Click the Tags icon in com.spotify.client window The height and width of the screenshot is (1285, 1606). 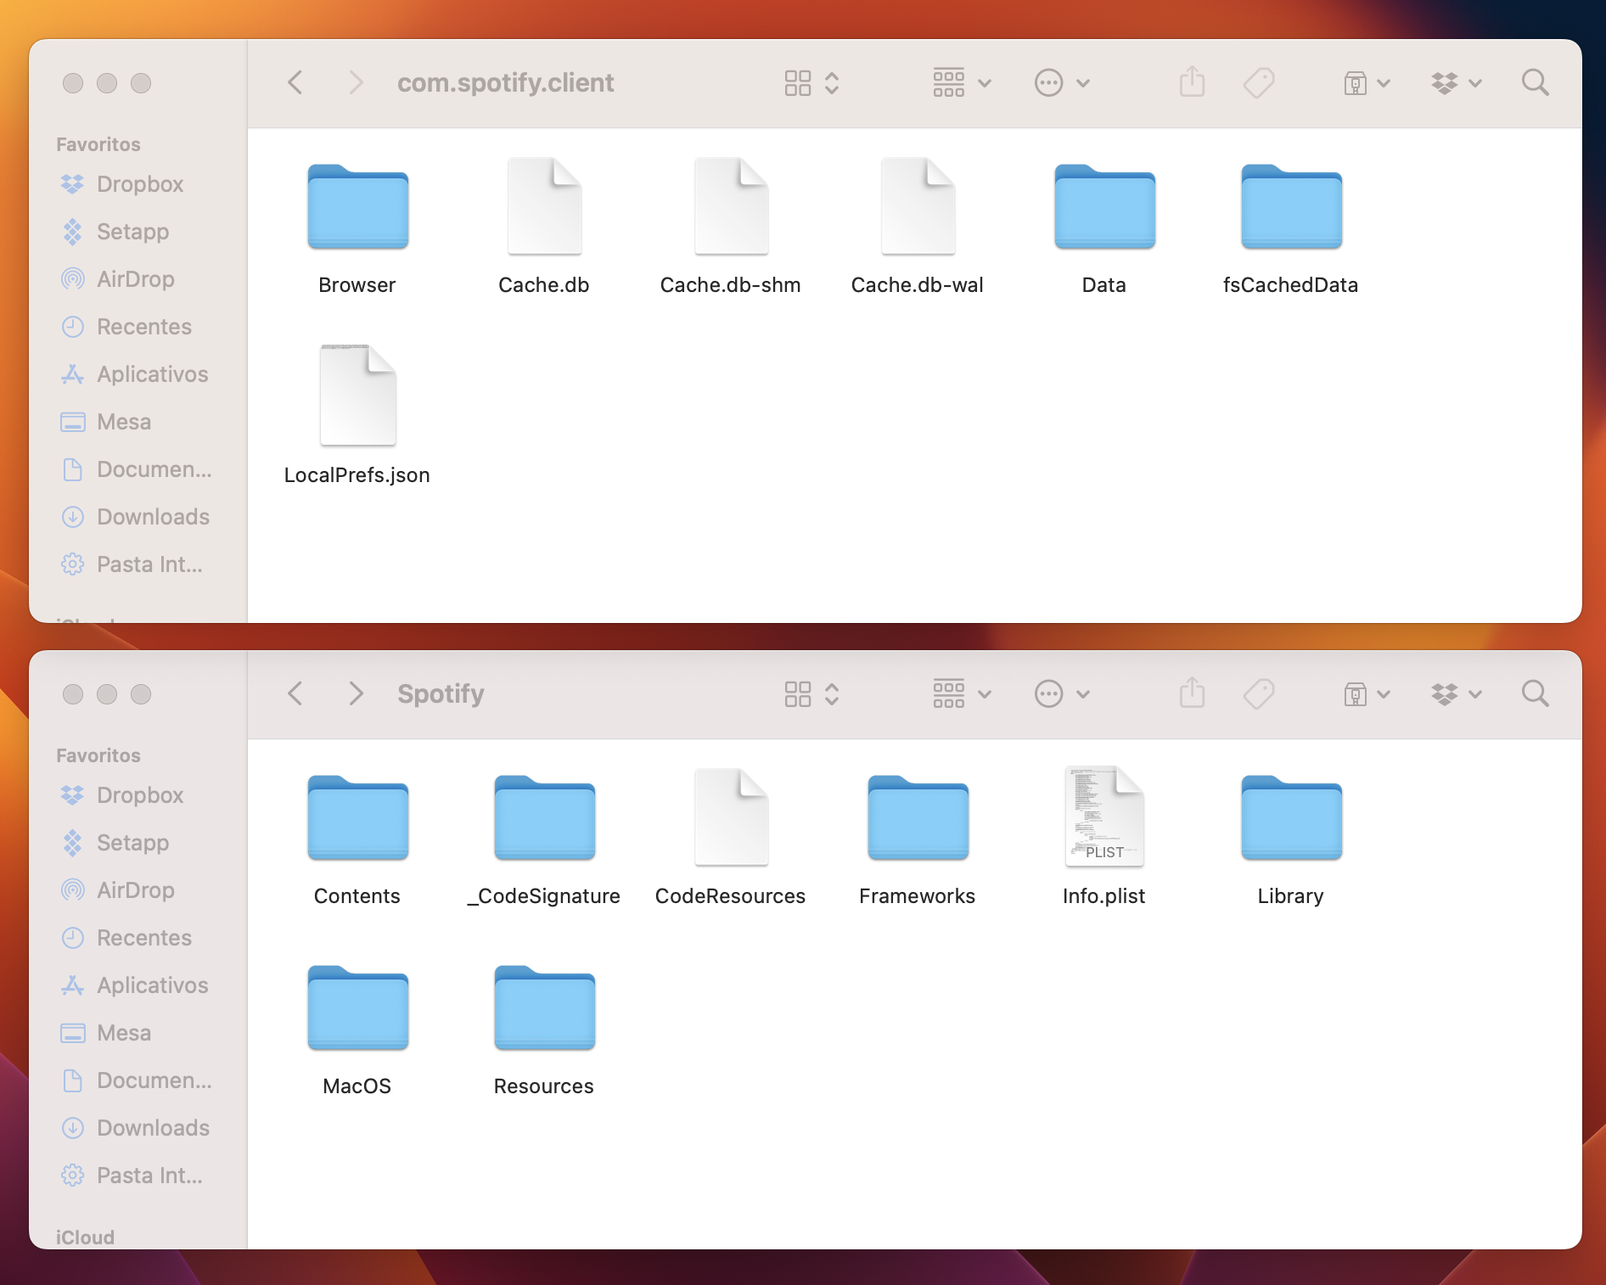(1259, 83)
